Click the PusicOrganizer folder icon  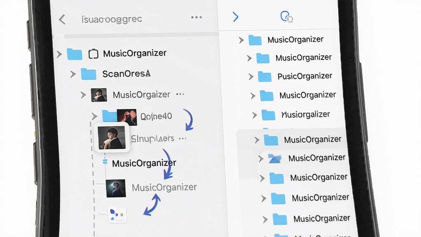point(265,77)
